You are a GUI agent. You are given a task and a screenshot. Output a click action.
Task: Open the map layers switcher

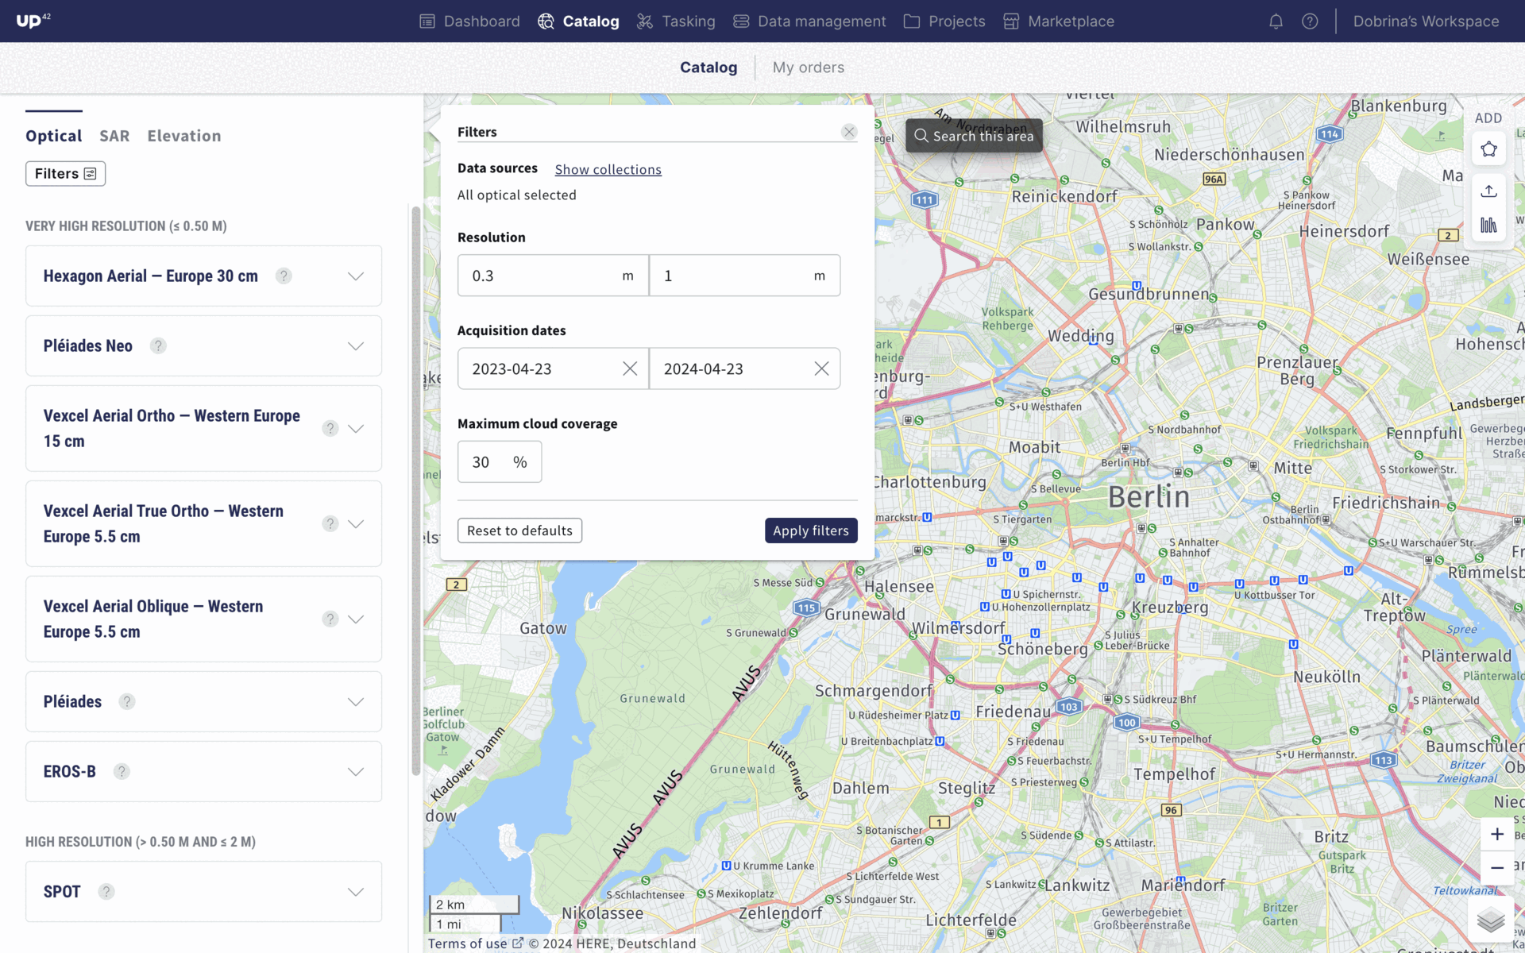click(1491, 920)
